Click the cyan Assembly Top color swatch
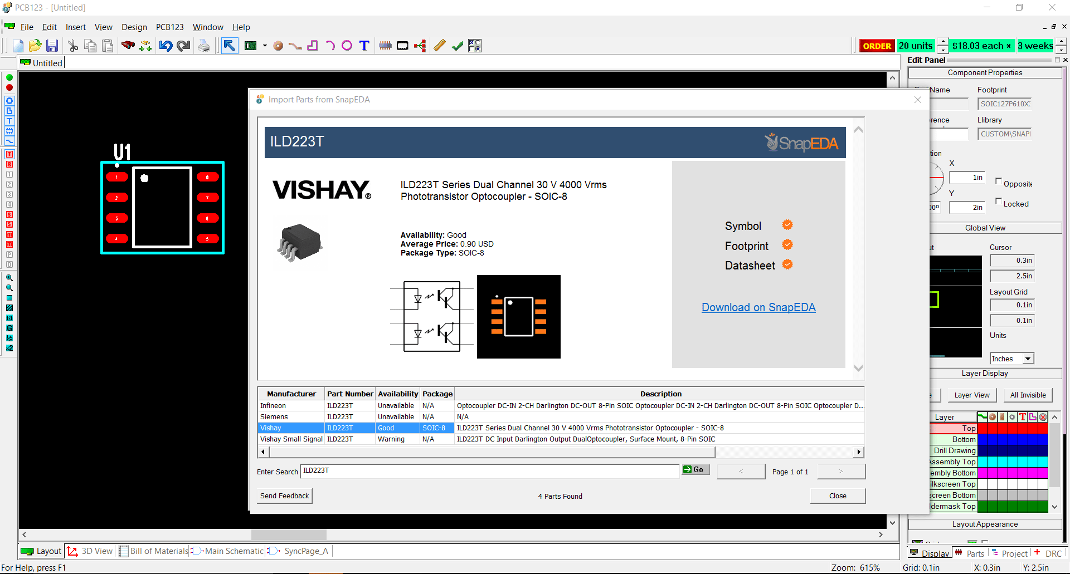 click(x=983, y=462)
